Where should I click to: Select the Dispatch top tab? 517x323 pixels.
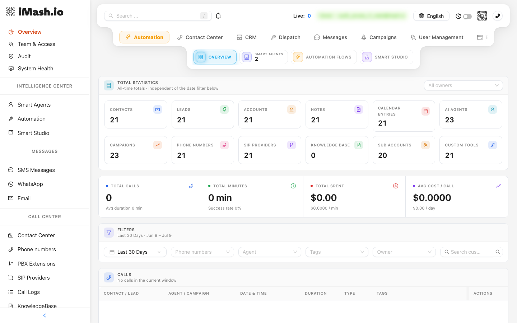pos(285,37)
